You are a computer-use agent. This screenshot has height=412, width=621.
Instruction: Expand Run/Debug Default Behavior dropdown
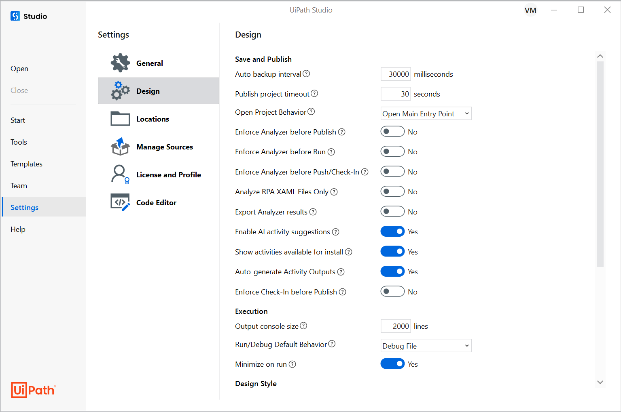426,346
